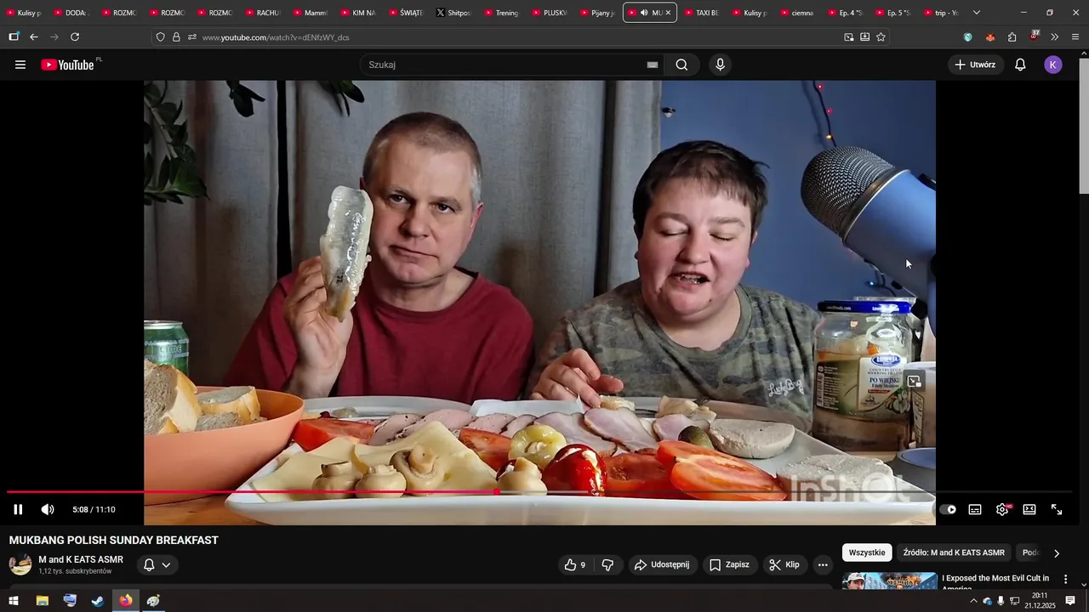Close the active MU tab
Viewport: 1089px width, 612px height.
point(668,13)
